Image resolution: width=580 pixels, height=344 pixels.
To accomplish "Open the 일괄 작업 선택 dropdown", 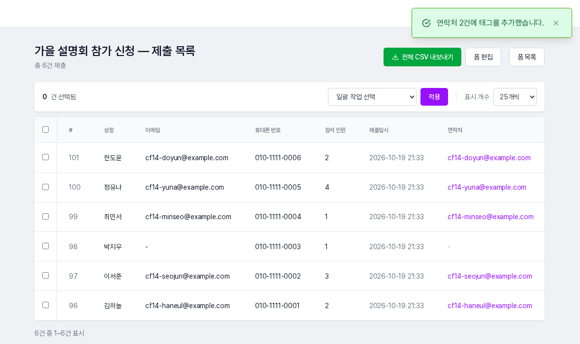I will tap(372, 97).
